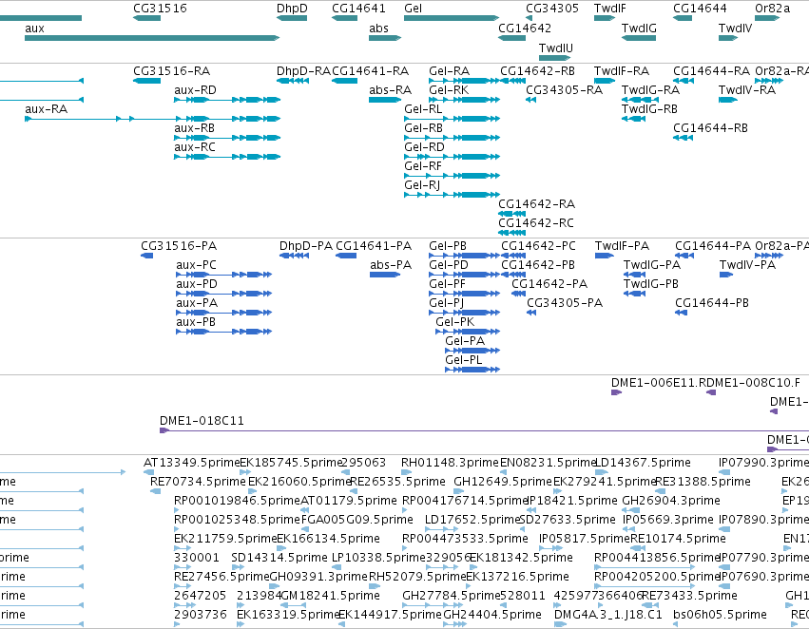
Task: Click the CG14642 gene feature
Action: pos(511,38)
